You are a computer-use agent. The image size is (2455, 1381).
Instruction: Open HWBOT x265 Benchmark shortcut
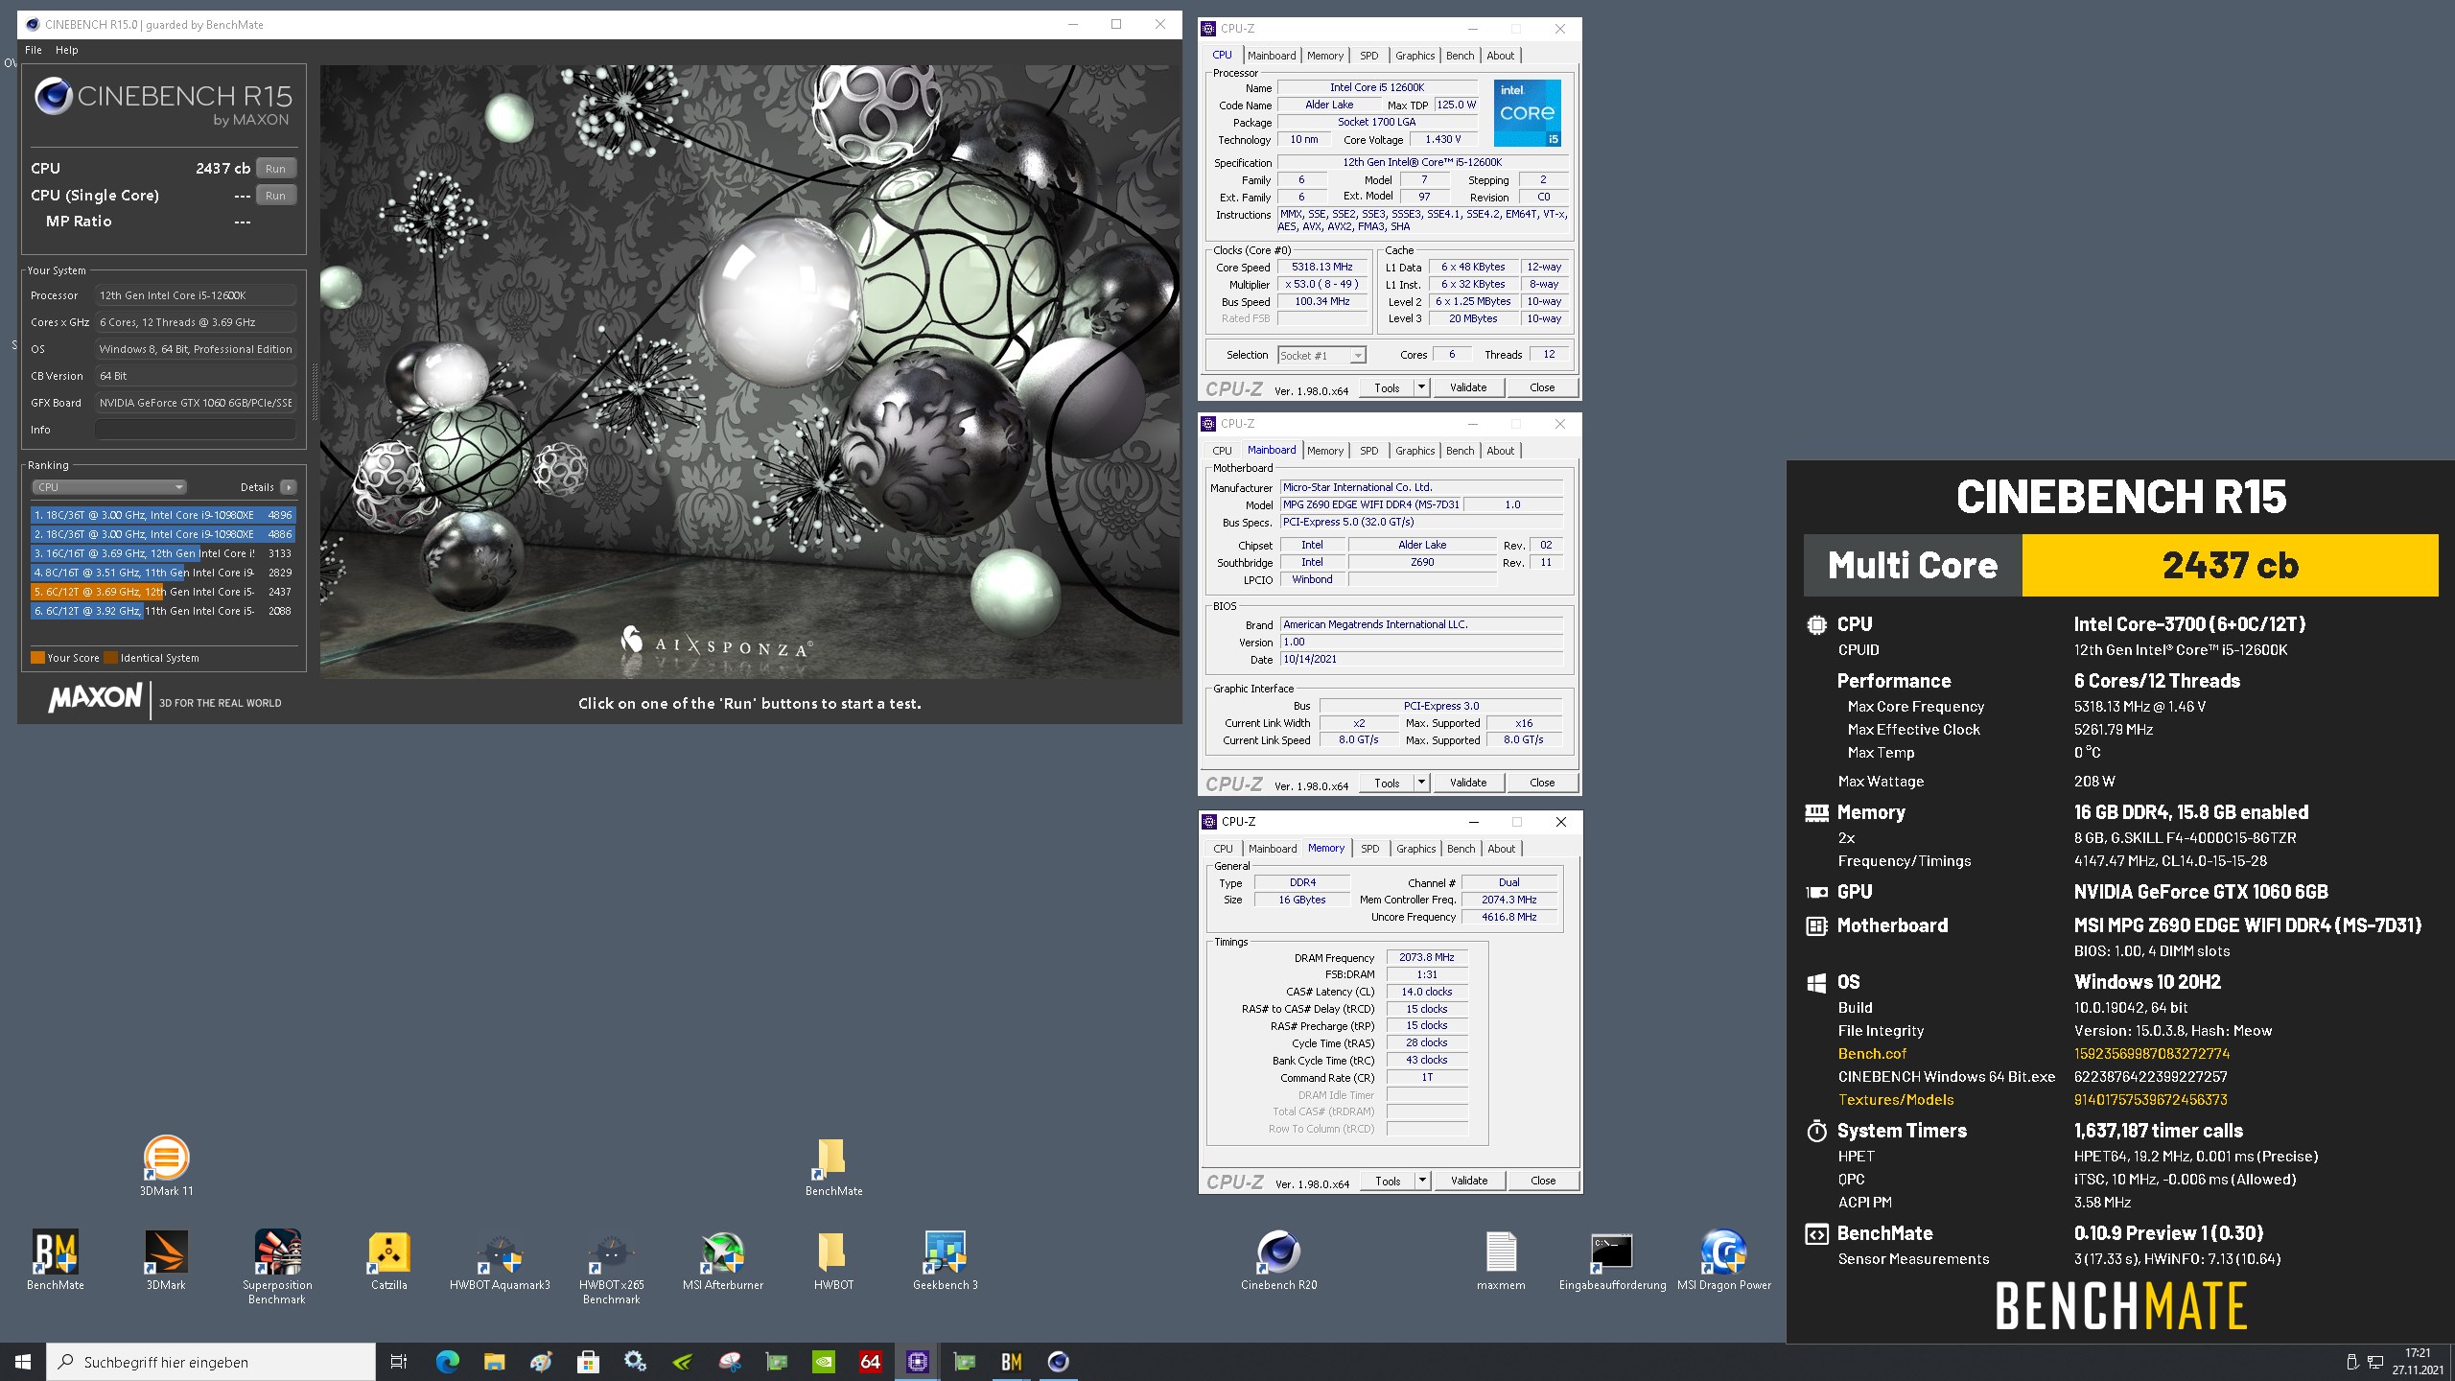(x=611, y=1267)
